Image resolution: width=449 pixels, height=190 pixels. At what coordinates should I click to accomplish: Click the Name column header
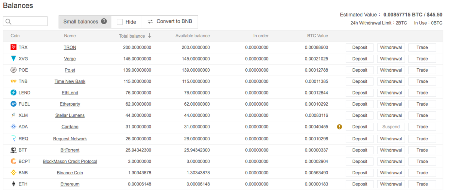[x=70, y=36]
